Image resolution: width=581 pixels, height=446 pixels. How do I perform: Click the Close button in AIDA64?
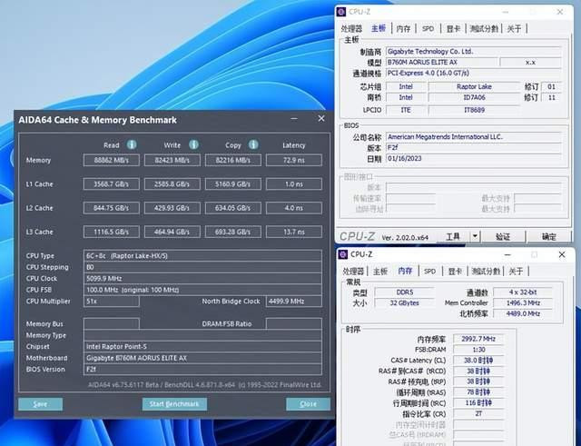pyautogui.click(x=308, y=403)
